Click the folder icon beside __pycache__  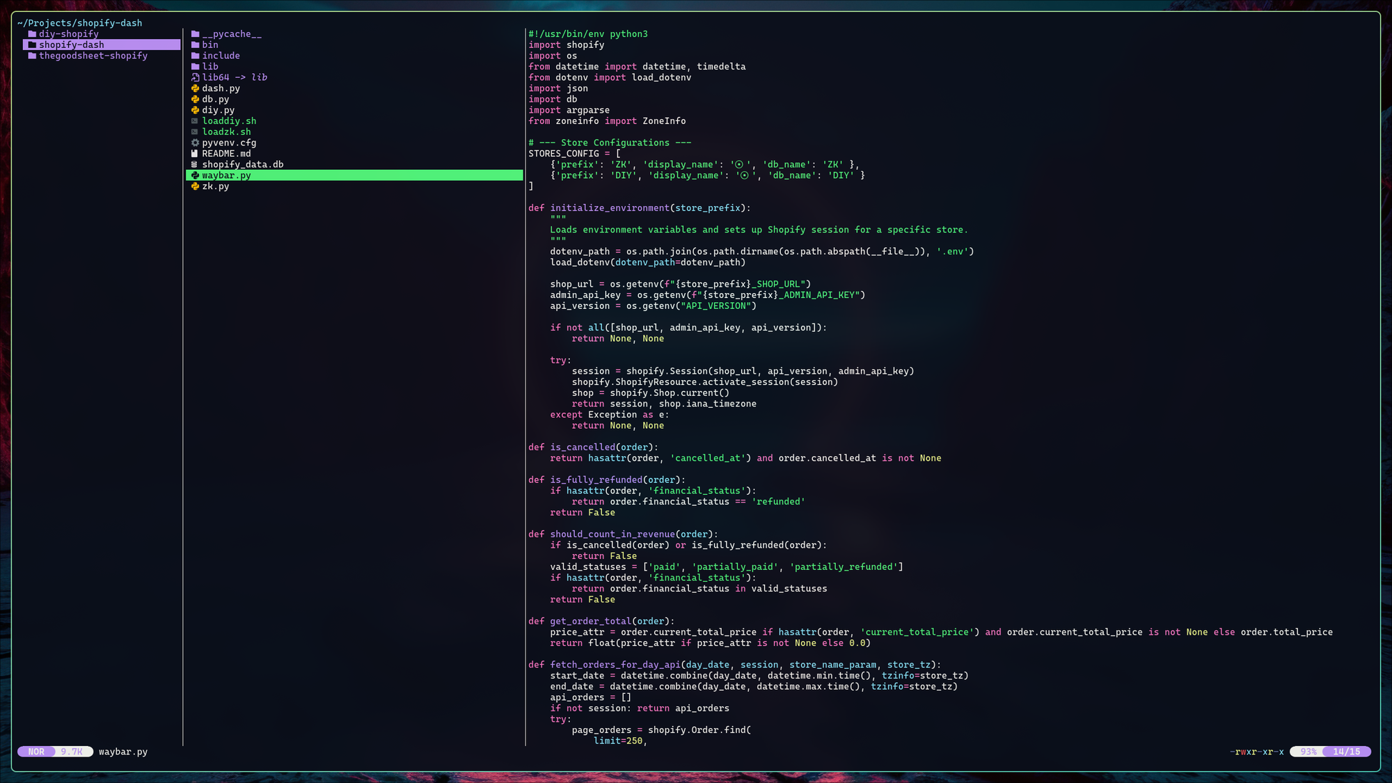point(196,34)
